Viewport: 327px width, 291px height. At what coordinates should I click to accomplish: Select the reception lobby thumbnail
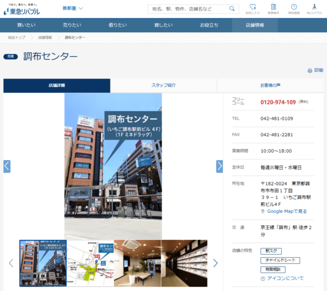[x=137, y=263]
